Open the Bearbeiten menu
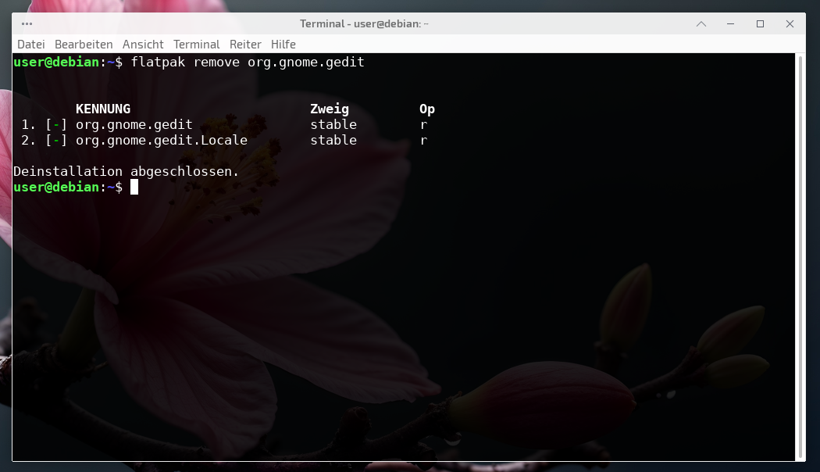This screenshot has height=472, width=820. 84,45
